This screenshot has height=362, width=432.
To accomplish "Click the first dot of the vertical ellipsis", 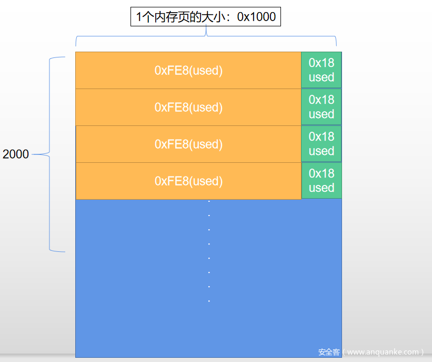I will [x=209, y=201].
